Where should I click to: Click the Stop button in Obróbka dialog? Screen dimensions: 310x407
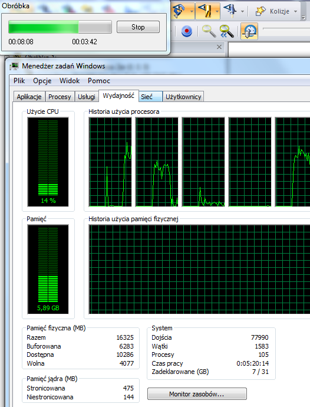pos(138,27)
